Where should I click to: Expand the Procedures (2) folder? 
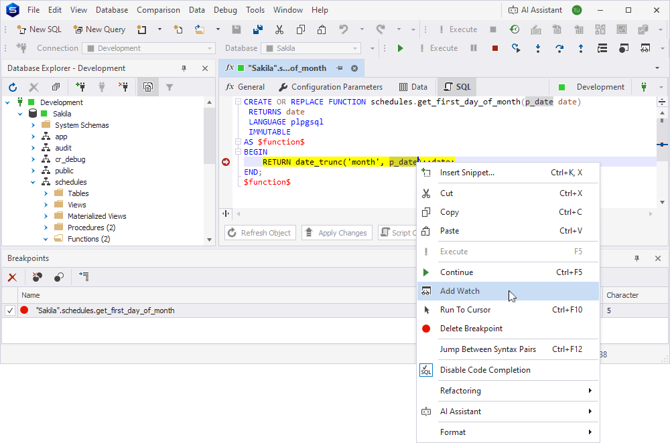point(46,228)
